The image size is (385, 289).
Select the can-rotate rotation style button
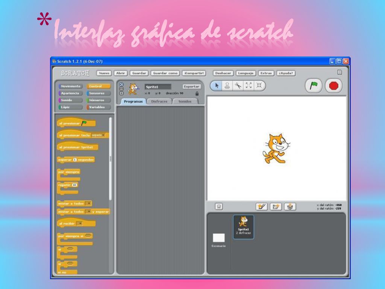(x=121, y=84)
